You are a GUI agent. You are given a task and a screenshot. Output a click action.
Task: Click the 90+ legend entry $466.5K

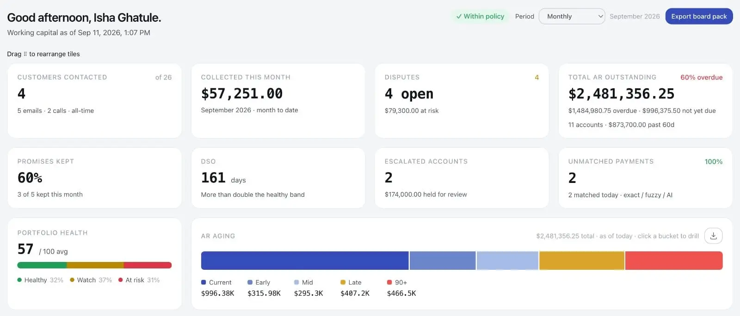(401, 288)
